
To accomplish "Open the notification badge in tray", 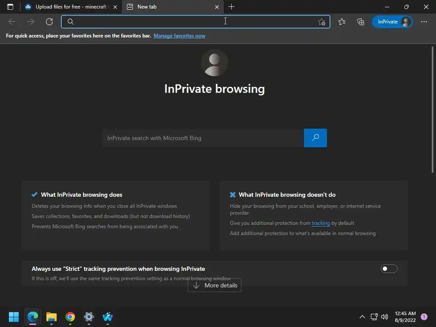I will coord(424,316).
